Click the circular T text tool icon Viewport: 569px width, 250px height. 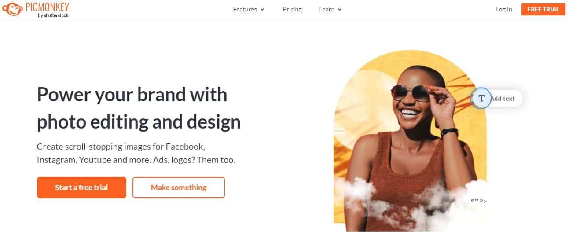[x=481, y=98]
